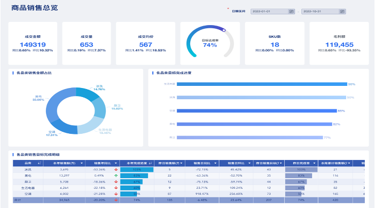
Task: Open the start date calendar icon
Action: click(291, 11)
